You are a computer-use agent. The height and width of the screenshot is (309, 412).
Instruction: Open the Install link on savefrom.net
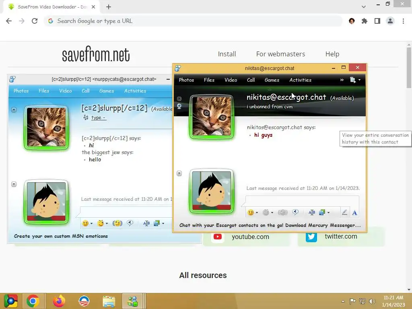227,54
